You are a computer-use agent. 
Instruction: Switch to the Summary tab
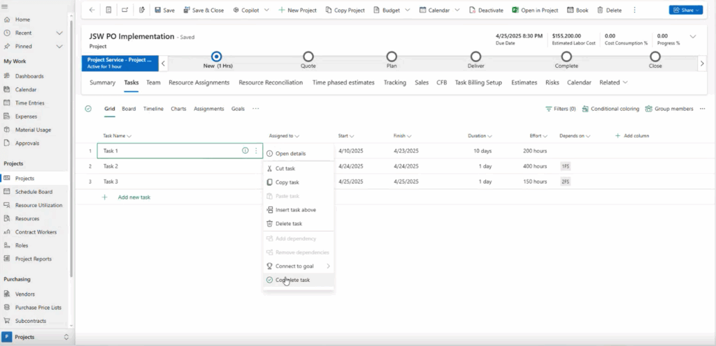point(102,82)
